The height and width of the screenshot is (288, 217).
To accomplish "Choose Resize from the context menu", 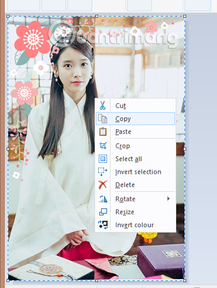I will point(135,212).
